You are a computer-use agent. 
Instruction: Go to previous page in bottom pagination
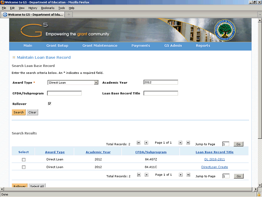click(x=147, y=175)
